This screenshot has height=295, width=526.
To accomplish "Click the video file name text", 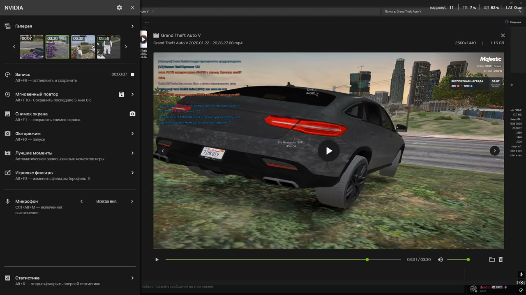I will (x=198, y=43).
